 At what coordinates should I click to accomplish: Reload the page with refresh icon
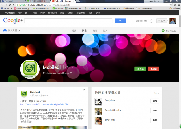tap(10, 5)
